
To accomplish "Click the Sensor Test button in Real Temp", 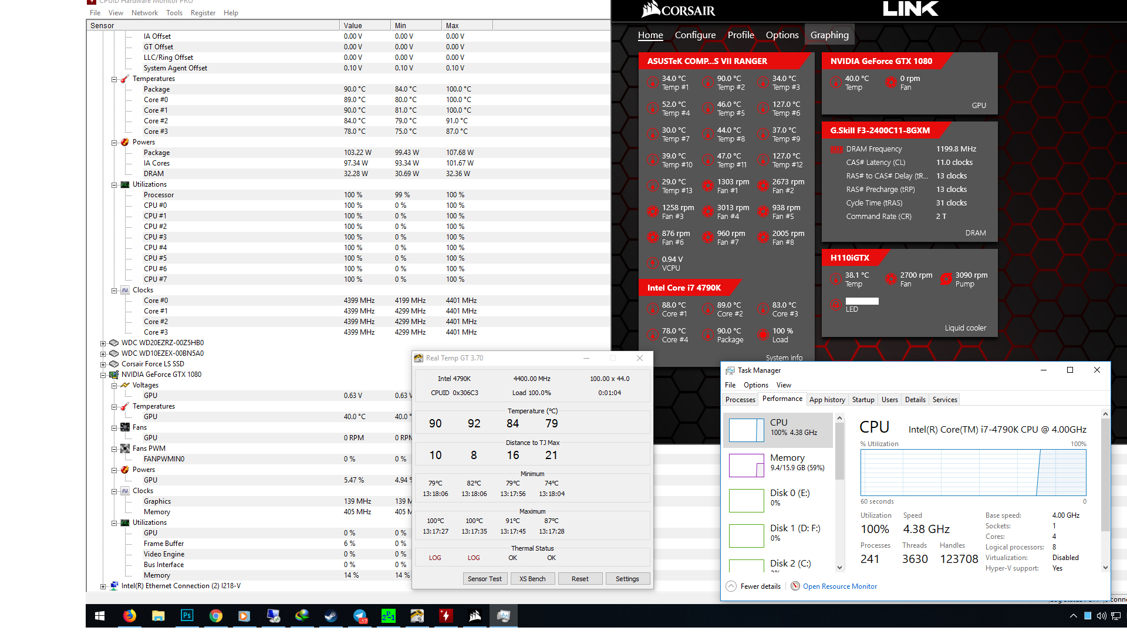I will [x=485, y=579].
